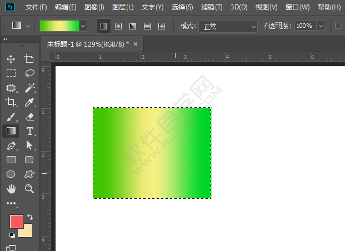Open the 帮助(H) menu

pos(329,7)
